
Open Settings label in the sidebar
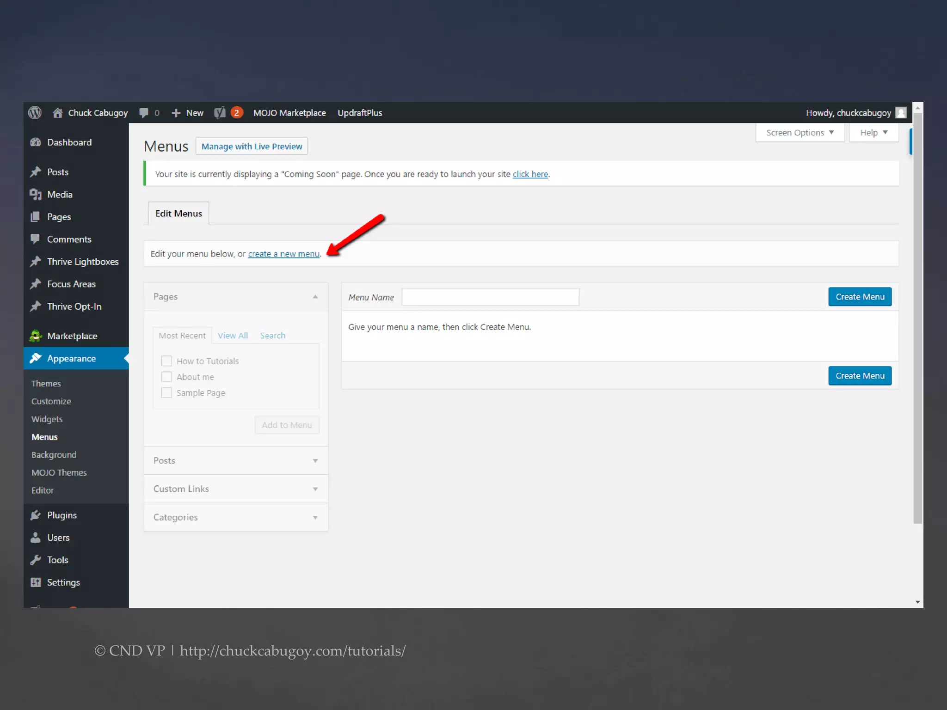pos(63,582)
